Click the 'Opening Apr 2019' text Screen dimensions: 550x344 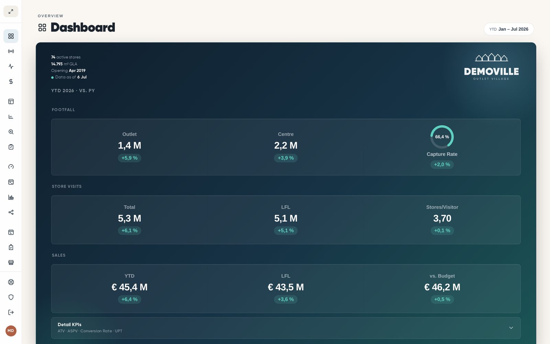tap(68, 71)
